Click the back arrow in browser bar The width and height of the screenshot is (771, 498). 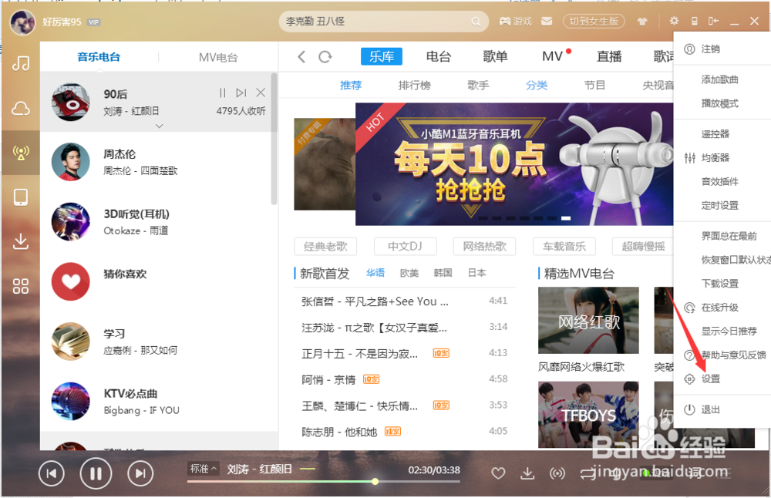click(302, 57)
